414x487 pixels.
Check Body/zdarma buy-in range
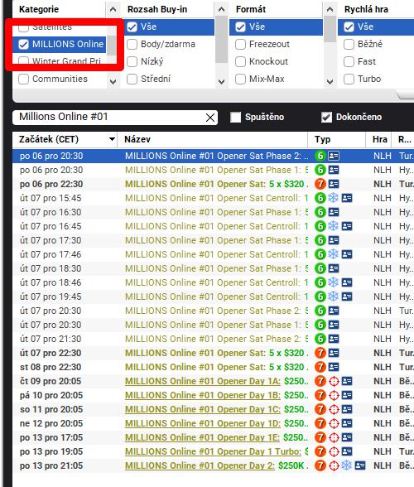(132, 45)
